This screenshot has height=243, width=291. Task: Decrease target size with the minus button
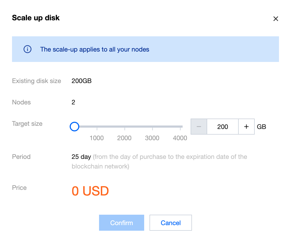(x=199, y=127)
